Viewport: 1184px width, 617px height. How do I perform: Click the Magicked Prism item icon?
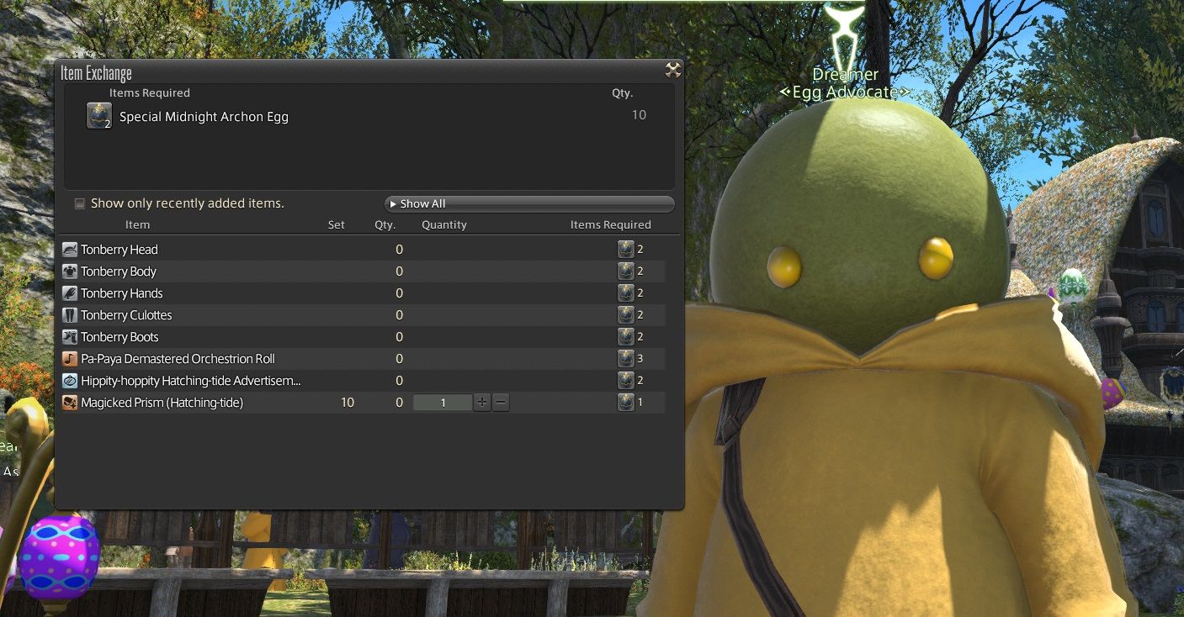(x=70, y=403)
